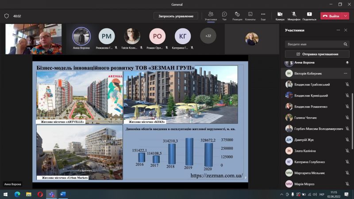The width and height of the screenshot is (354, 199).
Task: Click the Request control (Запросить управление) button
Action: point(176,16)
